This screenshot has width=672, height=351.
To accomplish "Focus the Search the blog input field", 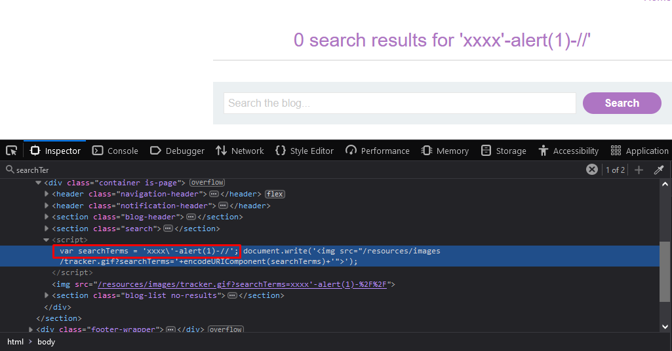I will [x=399, y=103].
